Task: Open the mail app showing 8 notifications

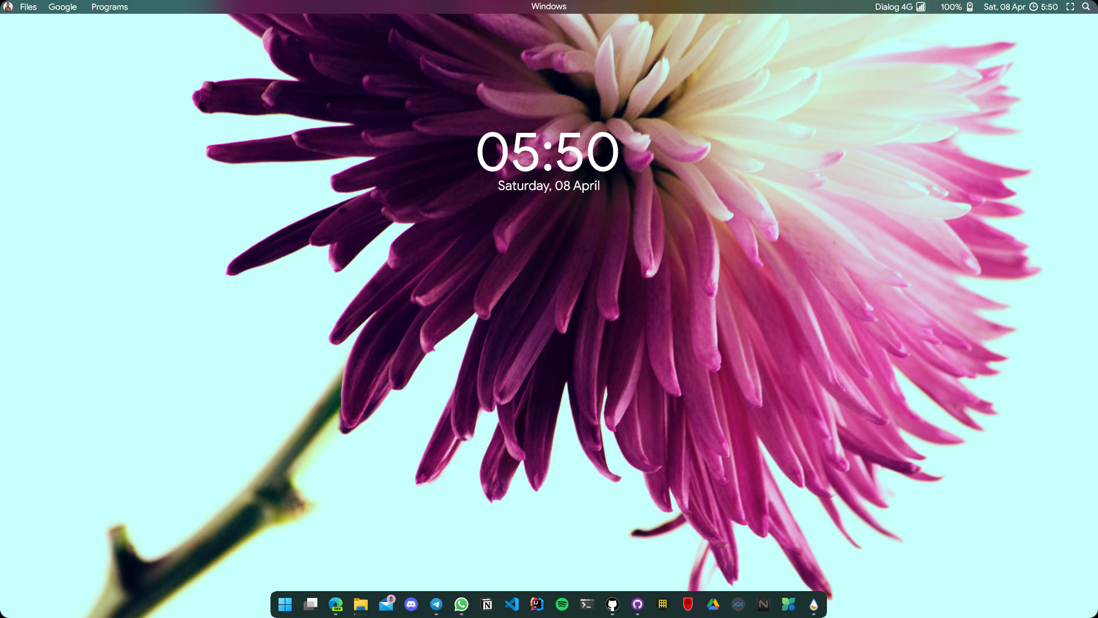Action: click(x=386, y=604)
